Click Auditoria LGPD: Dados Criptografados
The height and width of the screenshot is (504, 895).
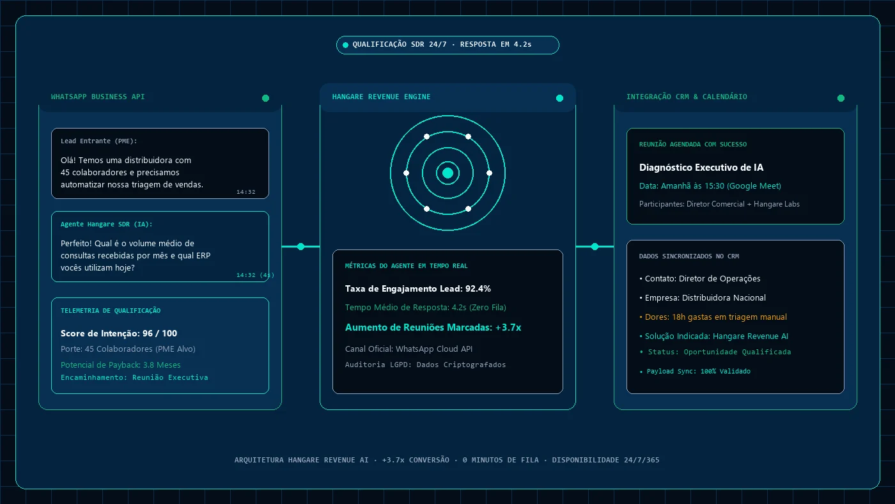click(425, 365)
